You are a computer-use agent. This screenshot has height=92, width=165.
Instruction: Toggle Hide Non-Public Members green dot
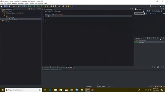point(155,38)
